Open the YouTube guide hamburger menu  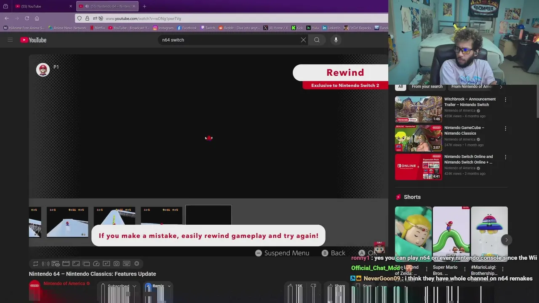click(x=10, y=40)
